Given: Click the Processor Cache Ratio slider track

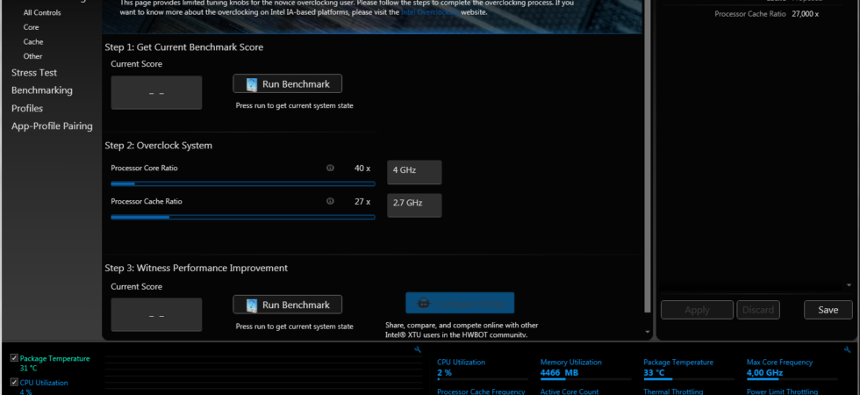Looking at the screenshot, I should (x=242, y=218).
